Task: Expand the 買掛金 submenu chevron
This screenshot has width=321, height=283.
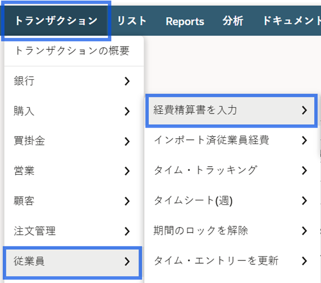Action: tap(127, 141)
